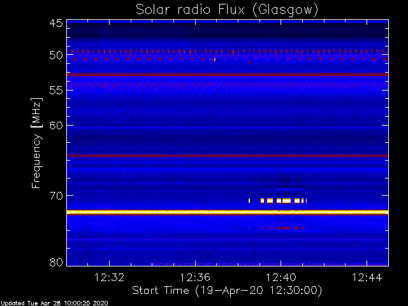Viewport: 408px width, 306px height.
Task: Click the "Updated Tue Apr 28 10:00:20 2020" text
Action: click(x=54, y=303)
